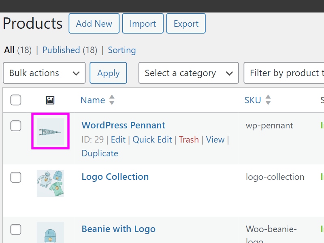Open the Logo Collection product title
The width and height of the screenshot is (324, 243).
tap(115, 177)
